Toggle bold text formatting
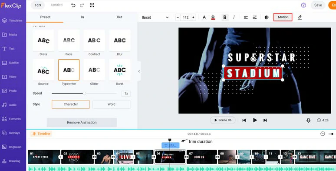This screenshot has height=171, width=336. point(225,17)
